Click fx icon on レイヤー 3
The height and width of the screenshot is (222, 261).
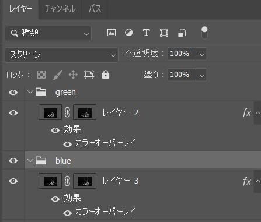coord(247,181)
